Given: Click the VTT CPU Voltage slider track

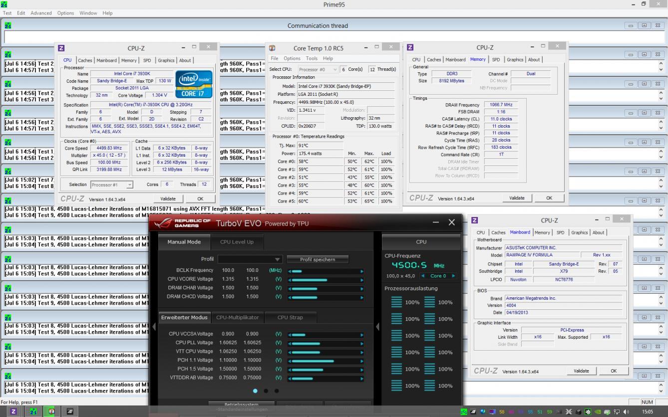Looking at the screenshot, I should pos(326,352).
